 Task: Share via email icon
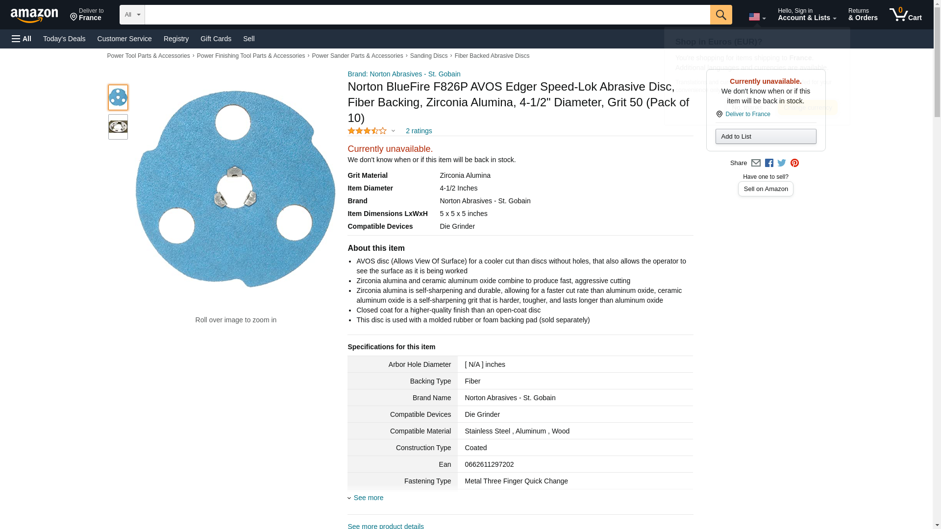756,163
